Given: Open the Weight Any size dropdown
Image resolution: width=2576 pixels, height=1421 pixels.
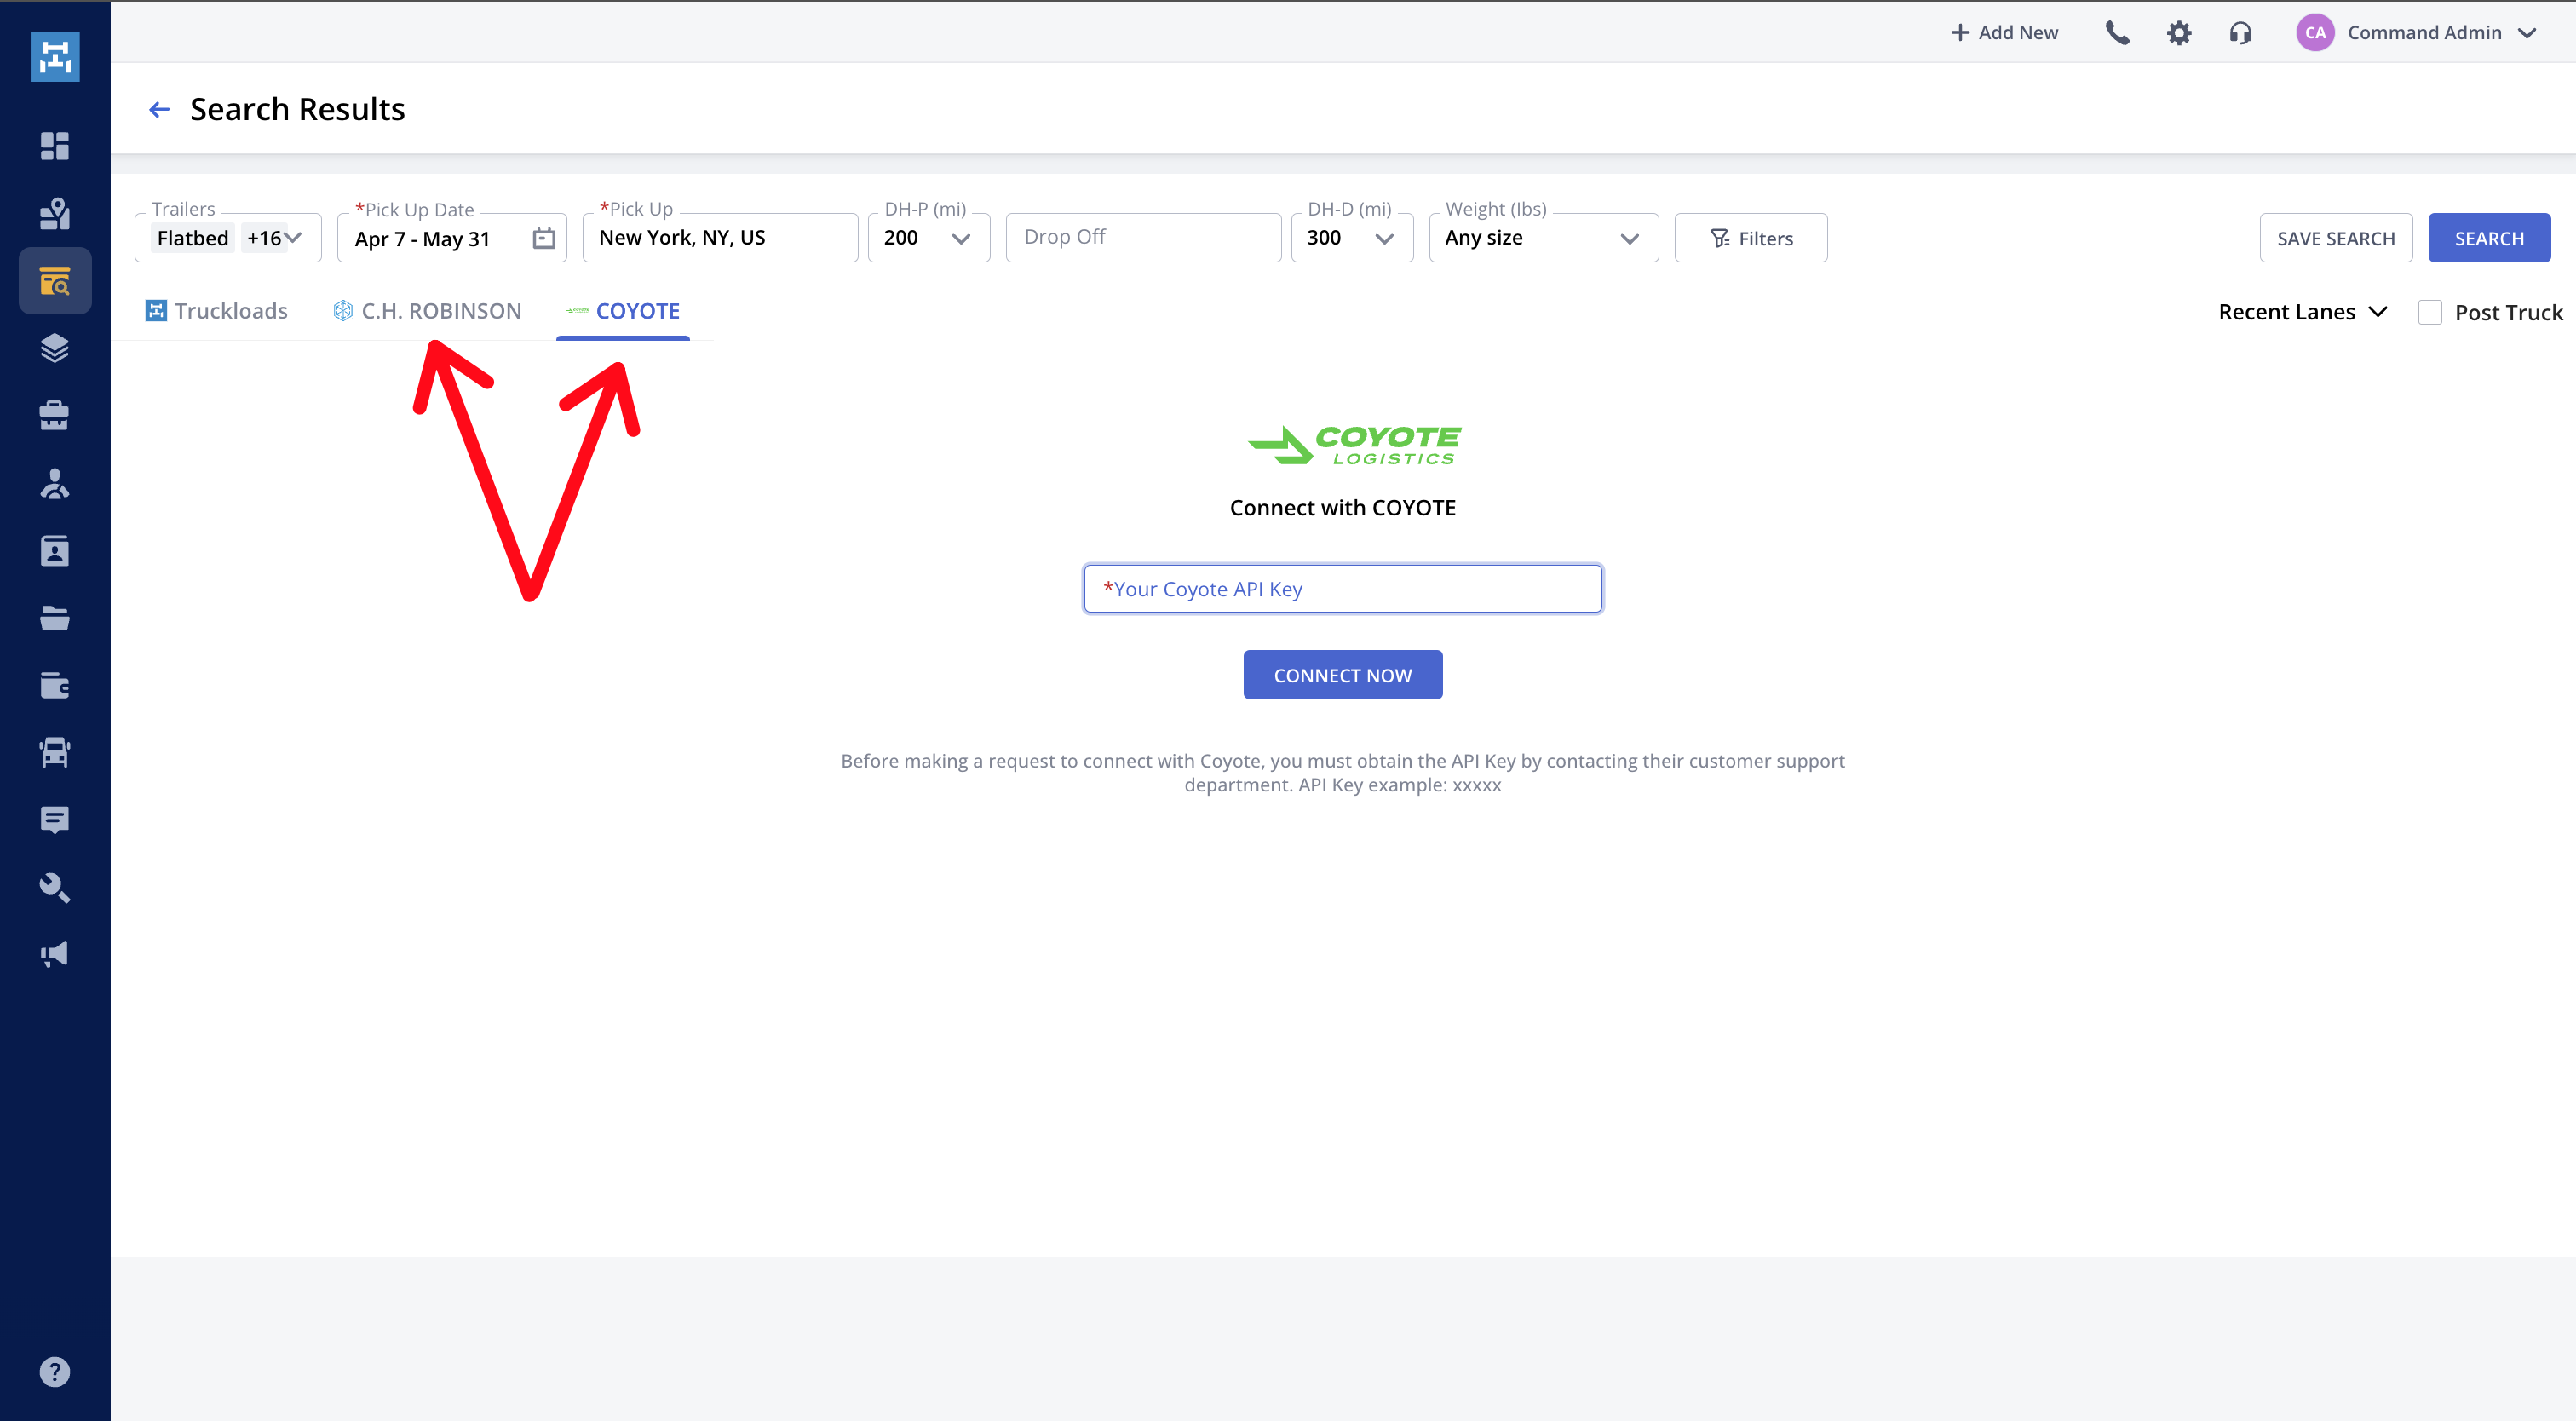Looking at the screenshot, I should (1544, 238).
